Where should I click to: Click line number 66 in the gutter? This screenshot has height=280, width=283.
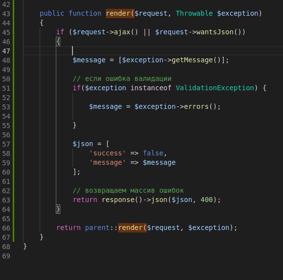6,228
